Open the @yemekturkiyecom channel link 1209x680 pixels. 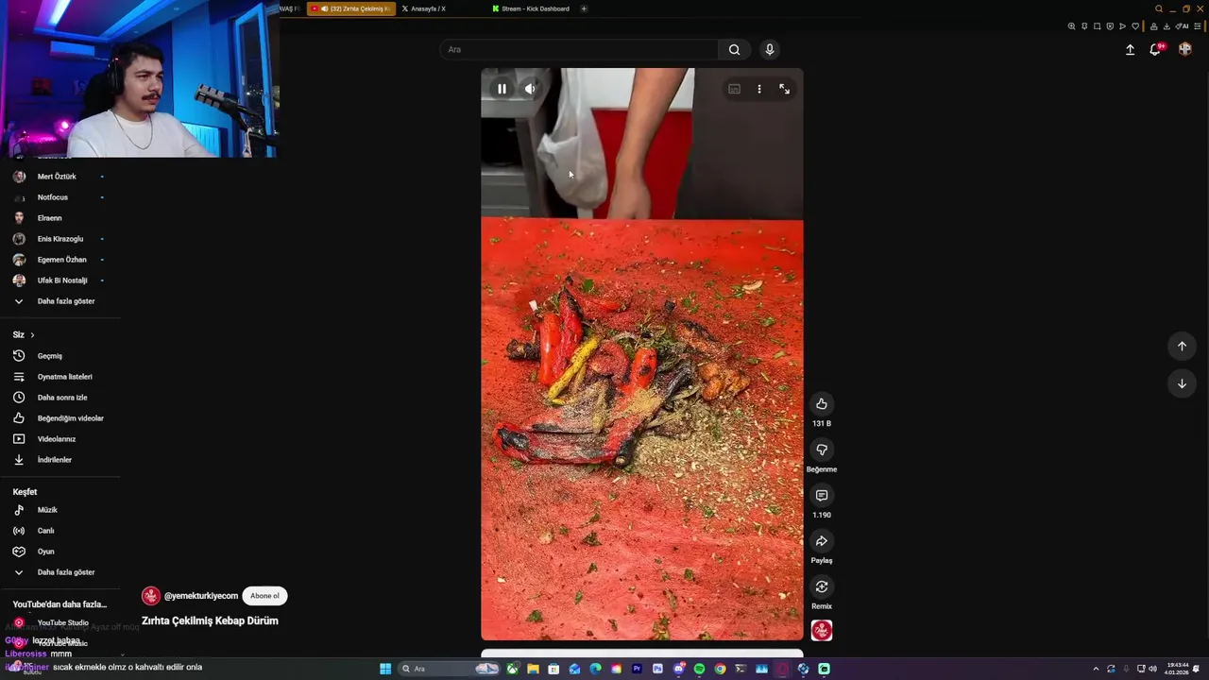[x=201, y=596]
